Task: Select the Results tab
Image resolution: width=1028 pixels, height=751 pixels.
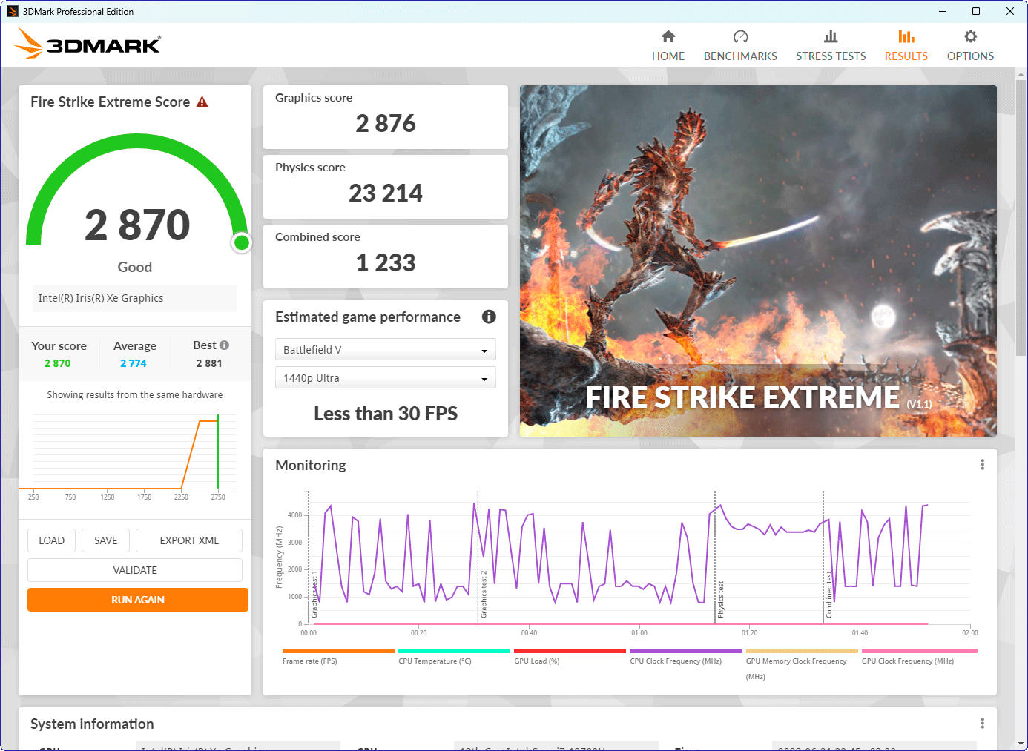Action: point(906,46)
